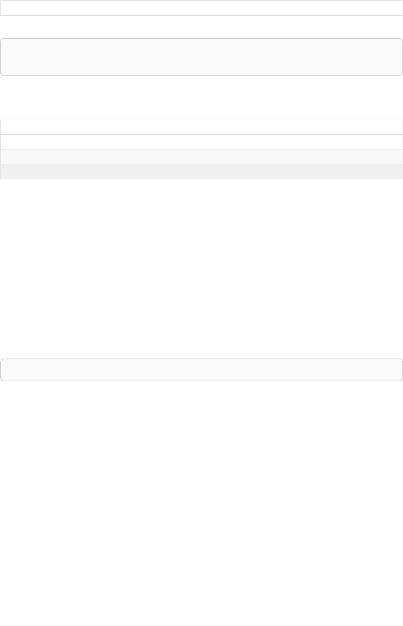Select the darkest gray bottom table row
This screenshot has height=626, width=403.
(201, 172)
